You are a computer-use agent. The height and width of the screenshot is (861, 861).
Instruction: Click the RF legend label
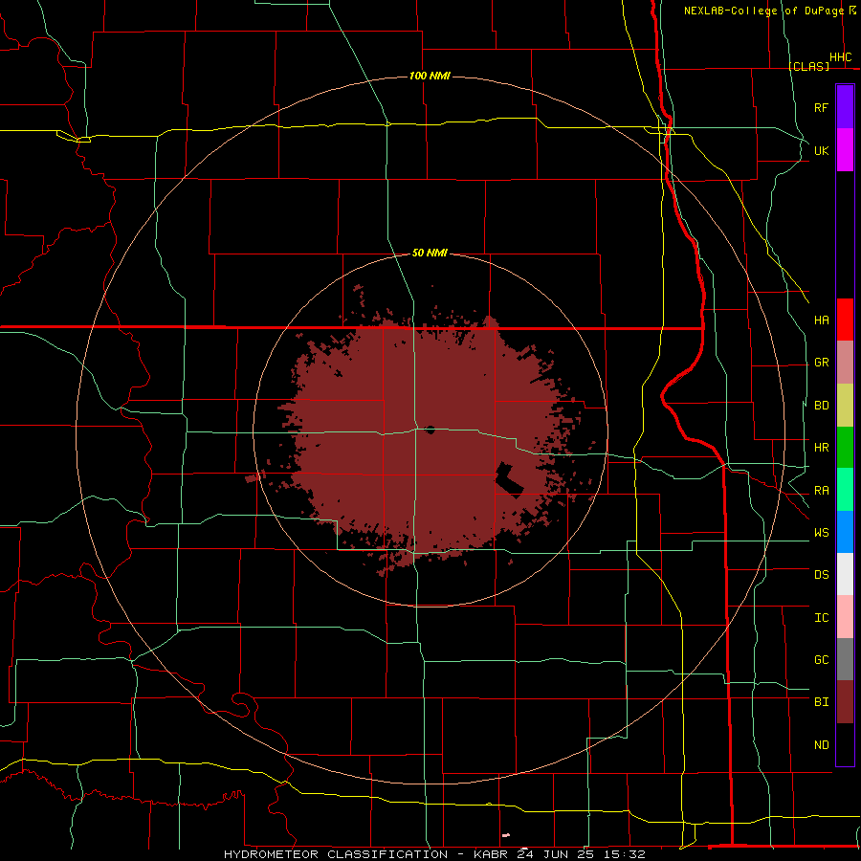point(822,107)
